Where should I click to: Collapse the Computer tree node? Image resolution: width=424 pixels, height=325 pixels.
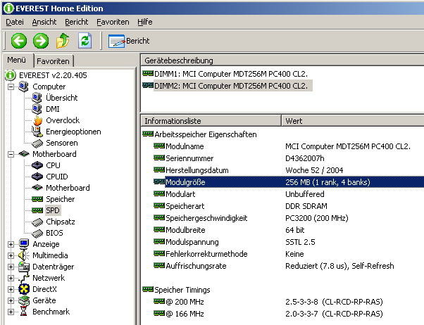(11, 87)
